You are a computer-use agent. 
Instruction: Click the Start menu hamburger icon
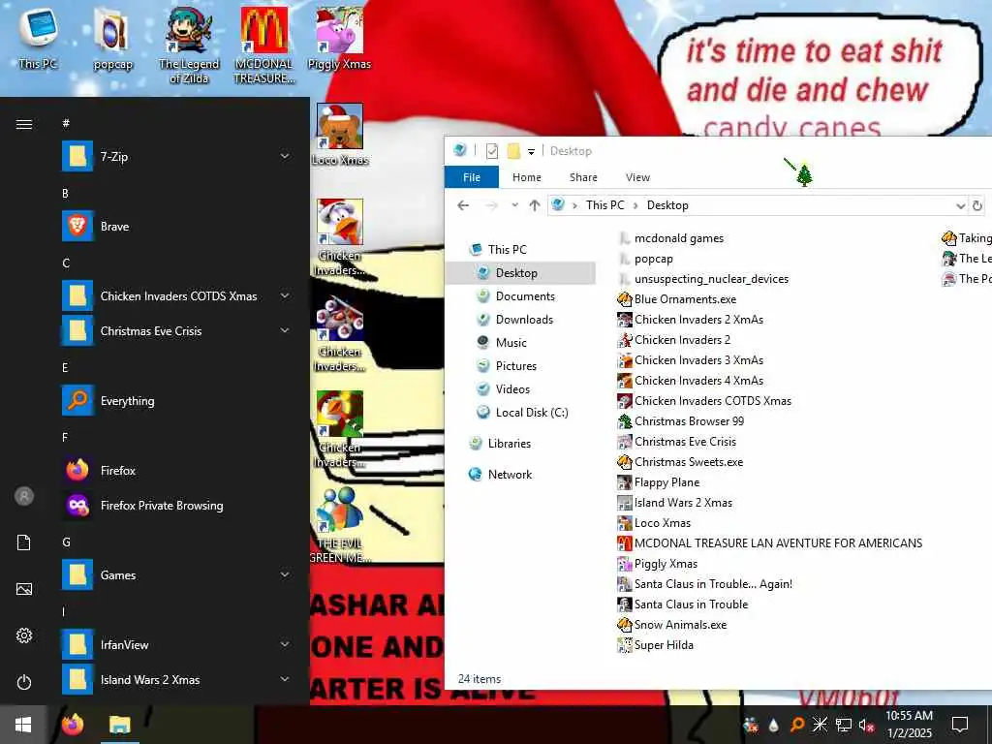tap(24, 124)
